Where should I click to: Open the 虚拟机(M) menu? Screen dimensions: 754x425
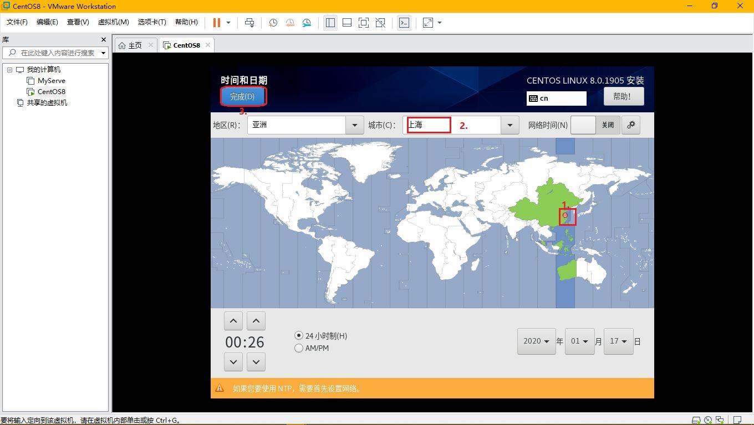(113, 22)
